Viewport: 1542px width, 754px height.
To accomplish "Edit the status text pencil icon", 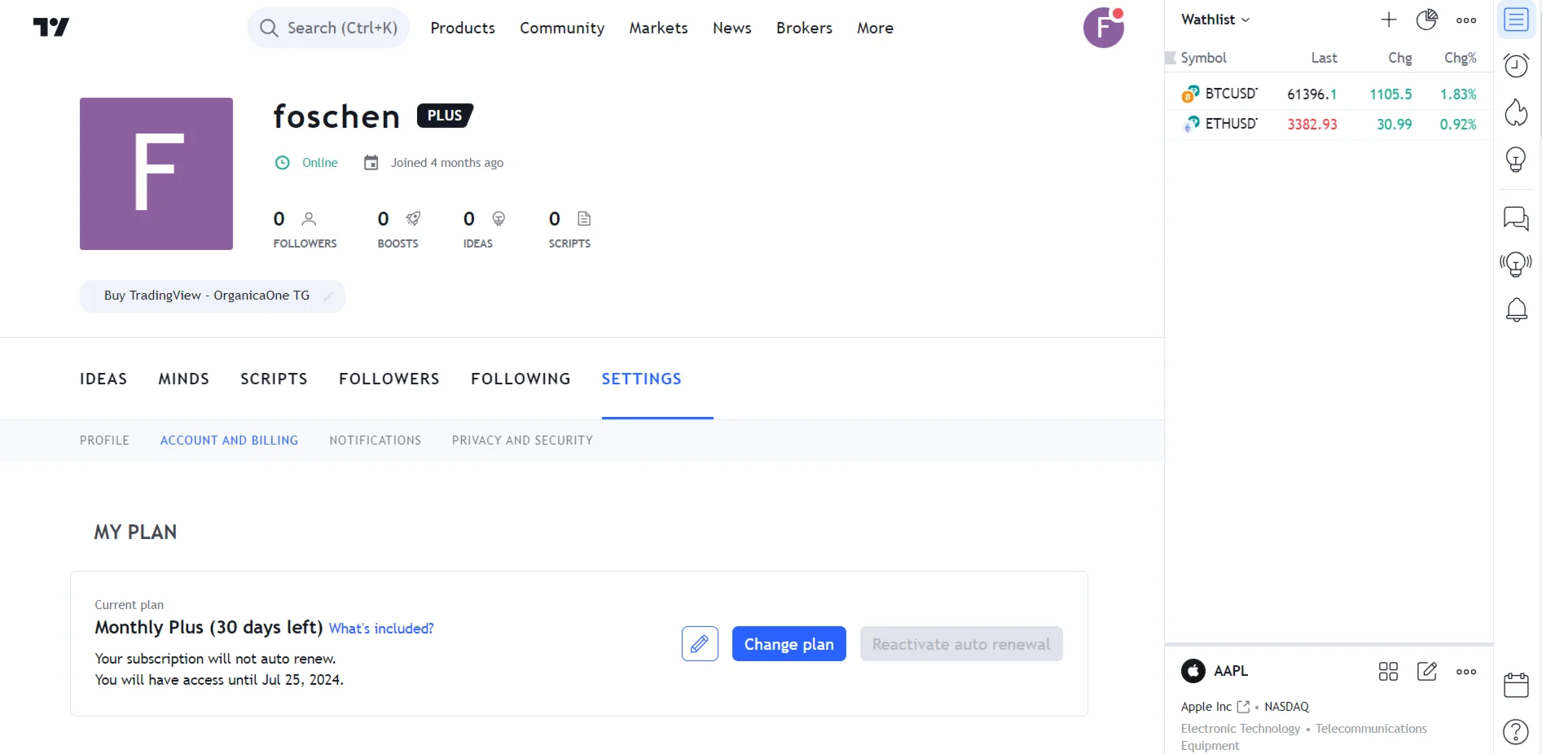I will click(x=327, y=296).
